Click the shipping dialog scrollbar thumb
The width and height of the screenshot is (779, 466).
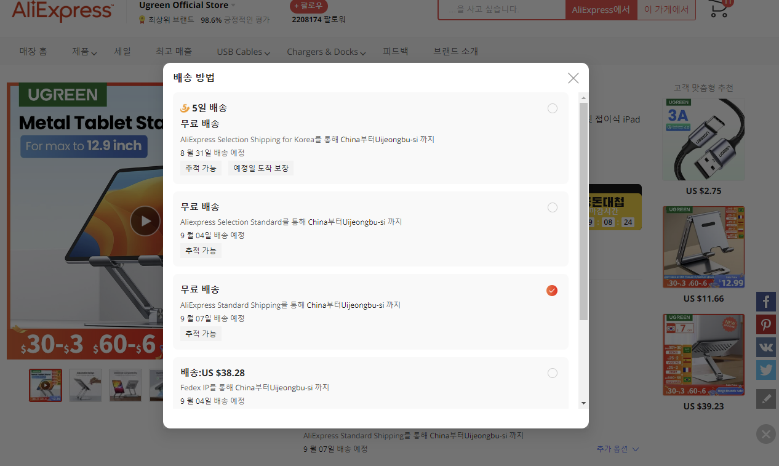coord(584,211)
